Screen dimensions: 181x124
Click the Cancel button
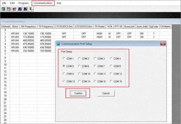106,93
